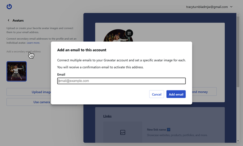Click the image placeholder icon under Links

tap(123, 132)
